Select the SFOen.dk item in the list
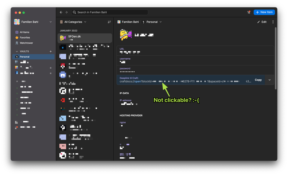The width and height of the screenshot is (288, 175). [x=85, y=38]
